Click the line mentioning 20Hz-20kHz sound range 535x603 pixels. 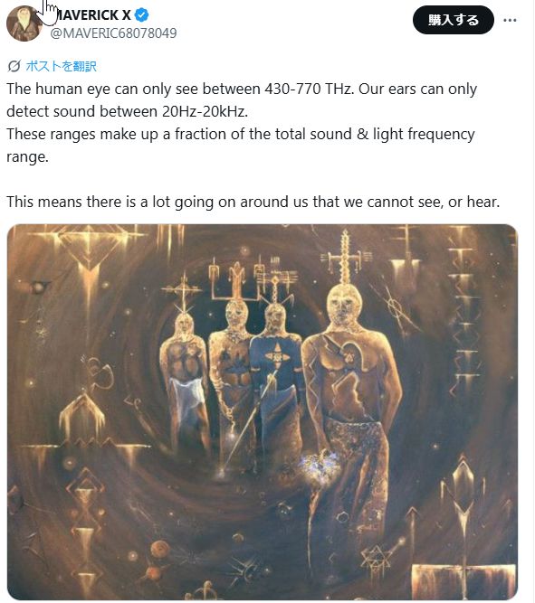tap(127, 111)
